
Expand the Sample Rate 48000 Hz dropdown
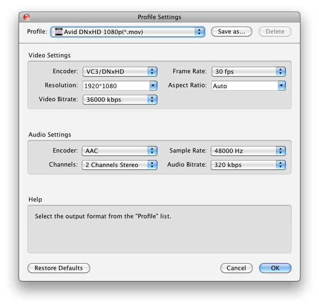(248, 151)
